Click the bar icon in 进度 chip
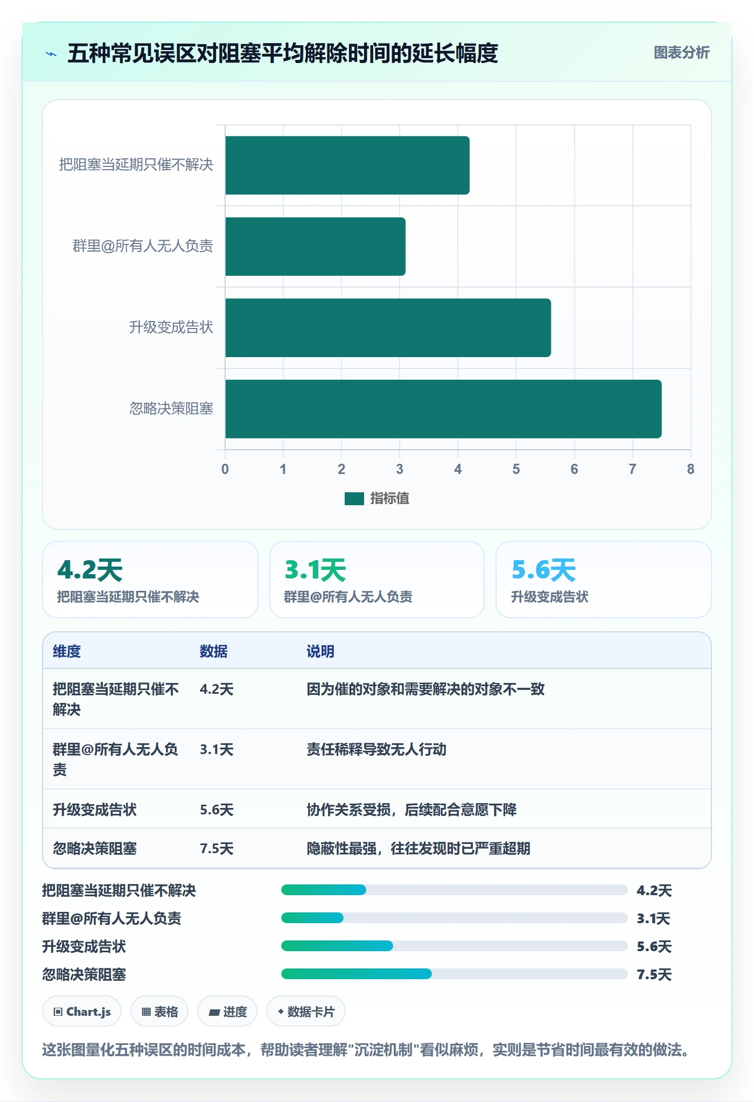The width and height of the screenshot is (754, 1102). point(214,1013)
